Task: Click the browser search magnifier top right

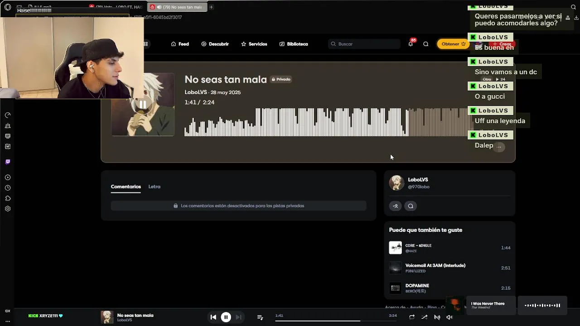Action: point(573,7)
